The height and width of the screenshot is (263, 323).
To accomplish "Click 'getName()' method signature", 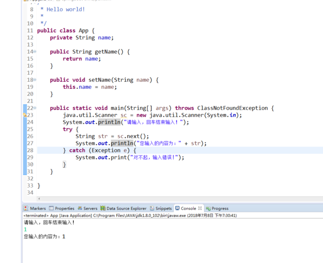I will point(109,52).
